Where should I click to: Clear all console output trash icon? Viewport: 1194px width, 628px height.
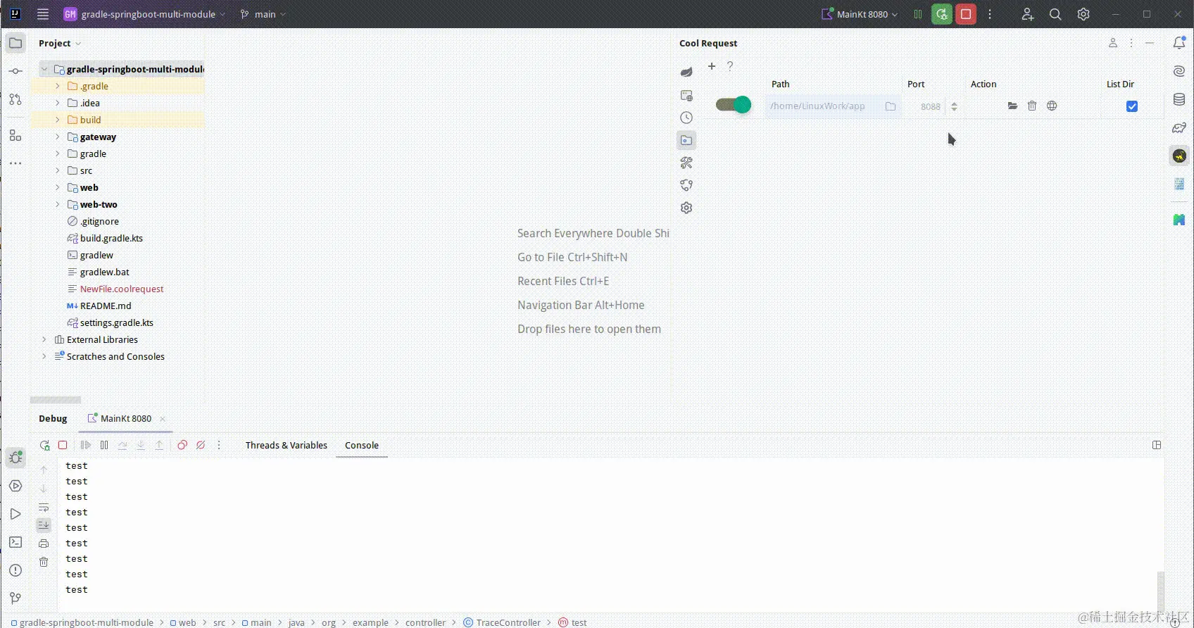click(x=44, y=562)
